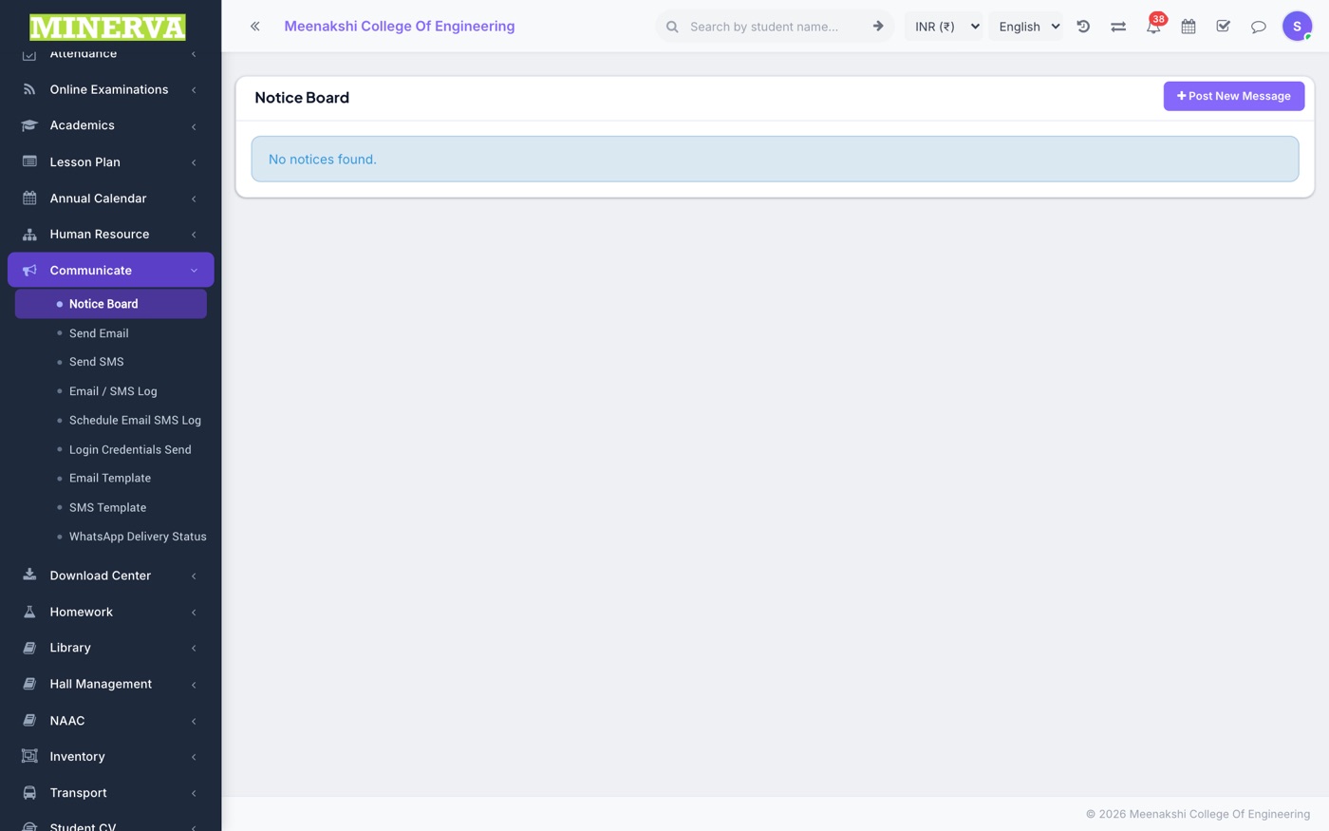Open the history clock icon

(x=1083, y=27)
